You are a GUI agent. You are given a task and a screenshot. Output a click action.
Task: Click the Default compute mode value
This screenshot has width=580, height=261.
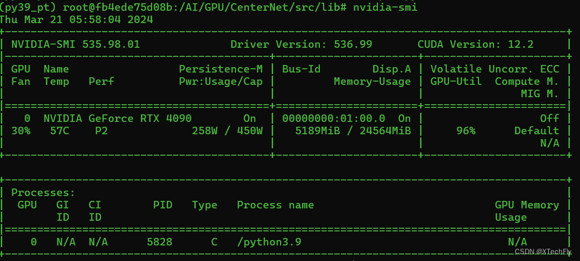[536, 130]
